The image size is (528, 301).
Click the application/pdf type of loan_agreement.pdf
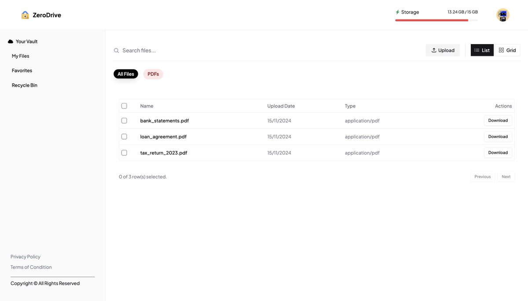(x=362, y=137)
